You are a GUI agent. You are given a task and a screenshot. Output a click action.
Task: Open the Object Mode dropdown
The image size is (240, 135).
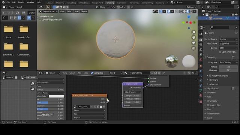coord(48,12)
